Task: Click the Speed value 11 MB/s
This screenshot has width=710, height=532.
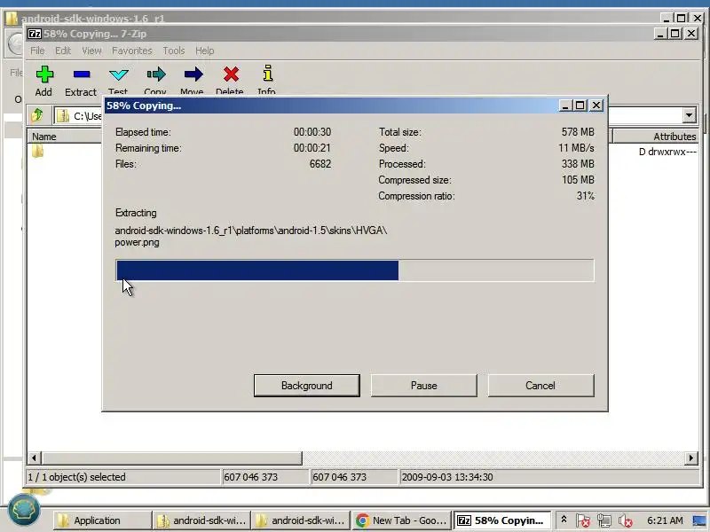Action: 576,148
